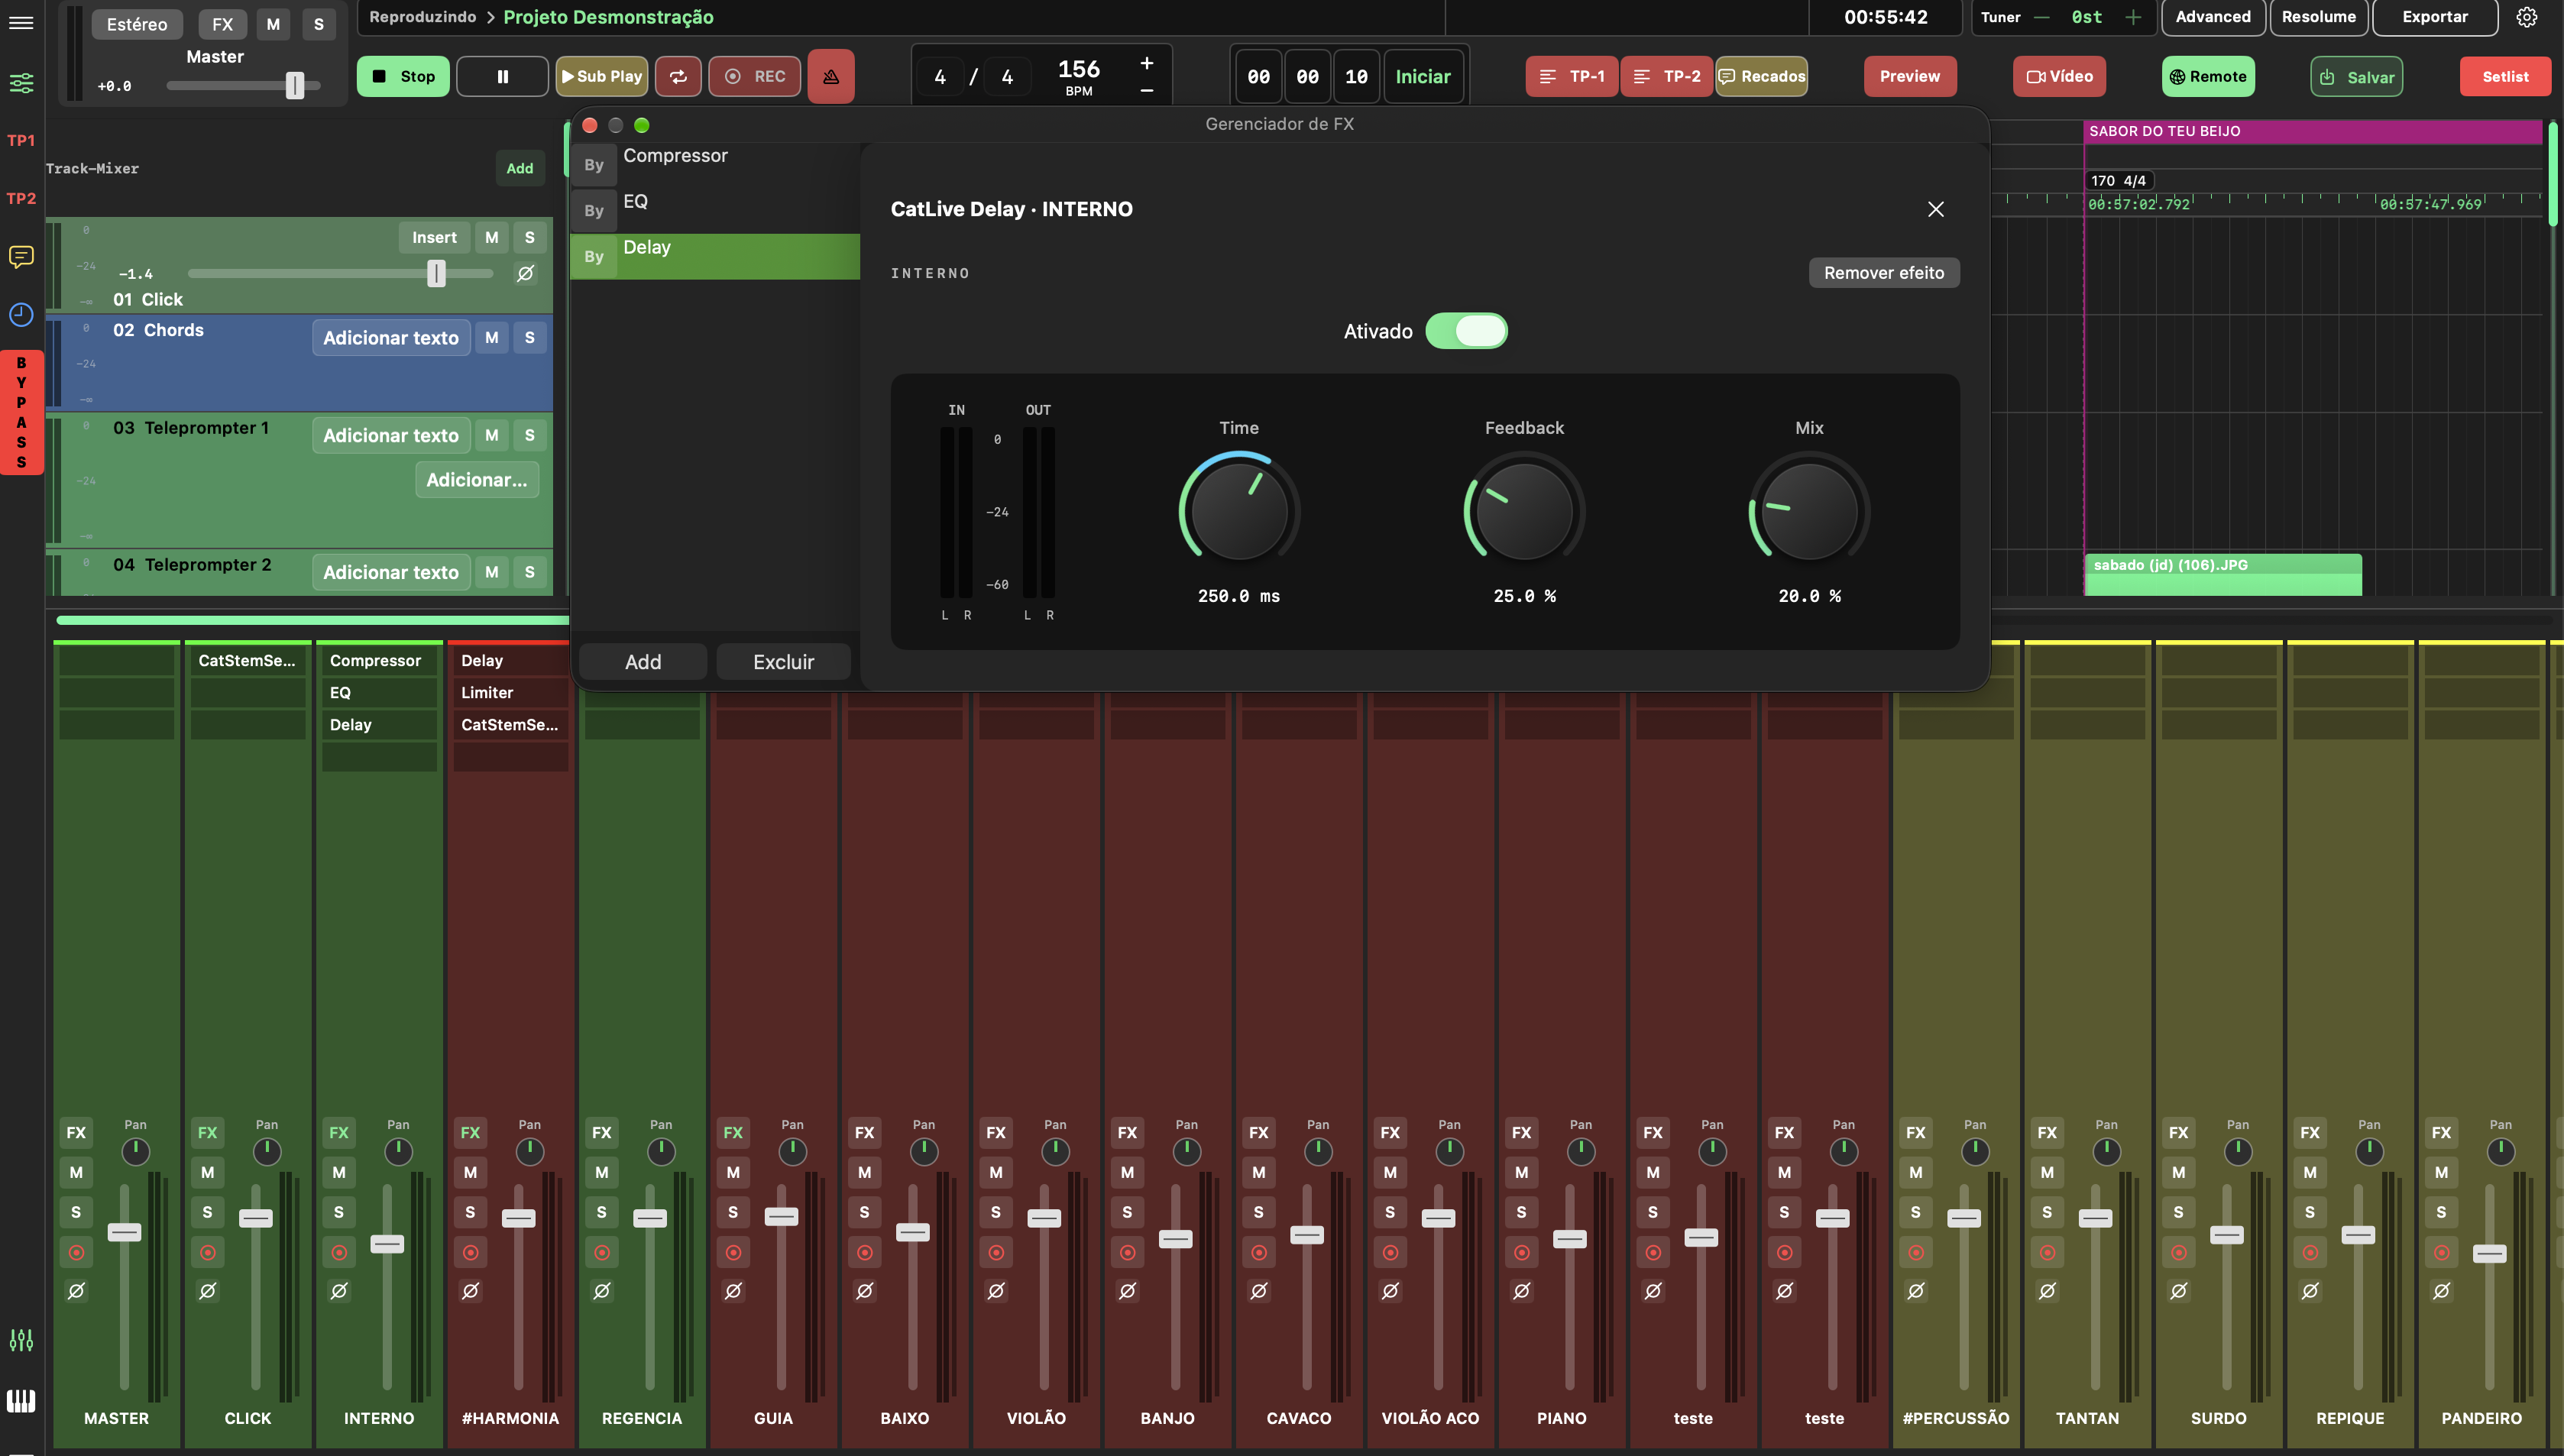Select Delay in FX manager list
Screen dimensions: 2564x1456
[x=715, y=256]
